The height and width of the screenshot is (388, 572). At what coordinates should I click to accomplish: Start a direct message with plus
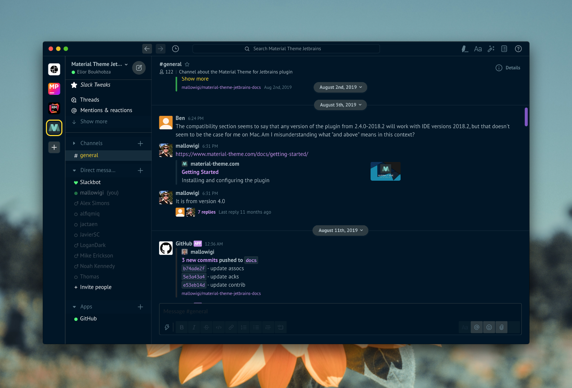(x=140, y=170)
